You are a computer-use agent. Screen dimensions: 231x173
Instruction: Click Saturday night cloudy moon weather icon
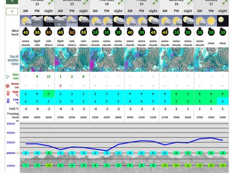[x=188, y=21]
